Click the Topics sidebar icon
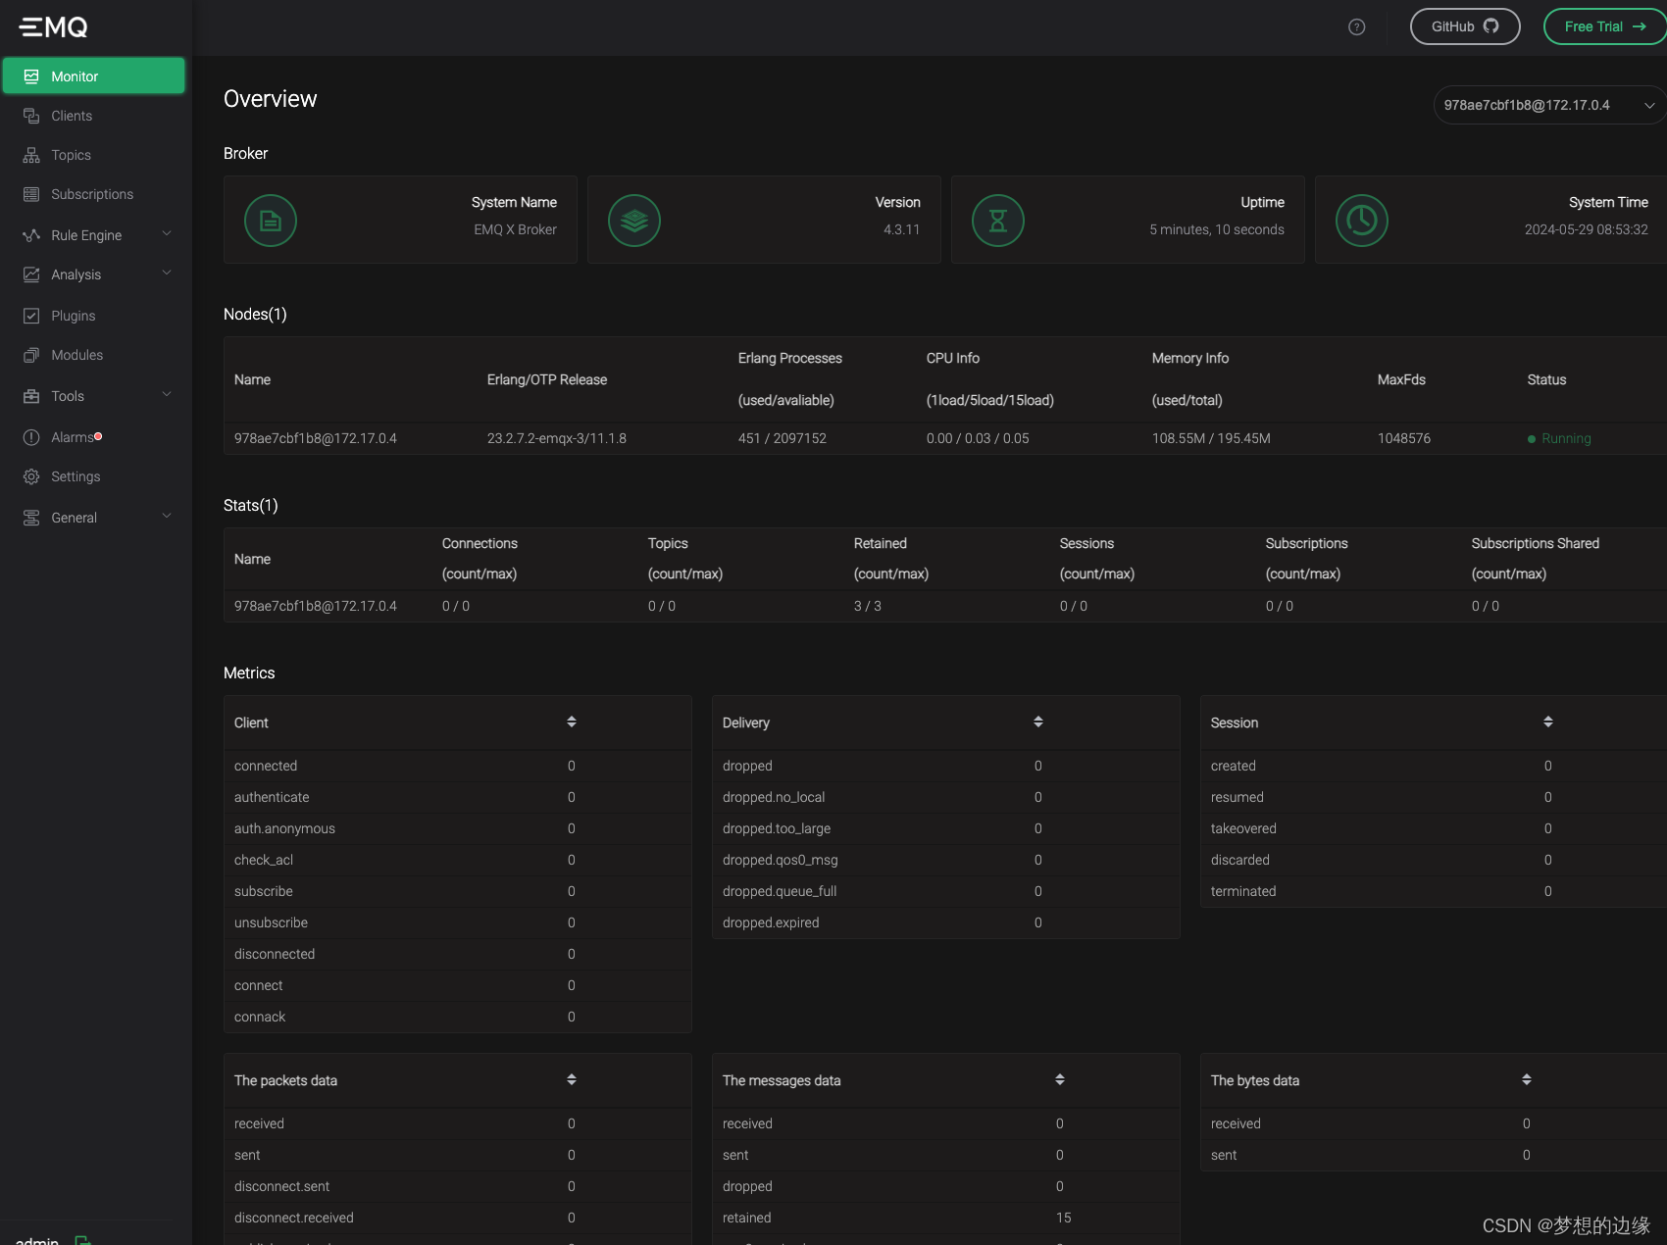This screenshot has width=1667, height=1245. pyautogui.click(x=31, y=155)
